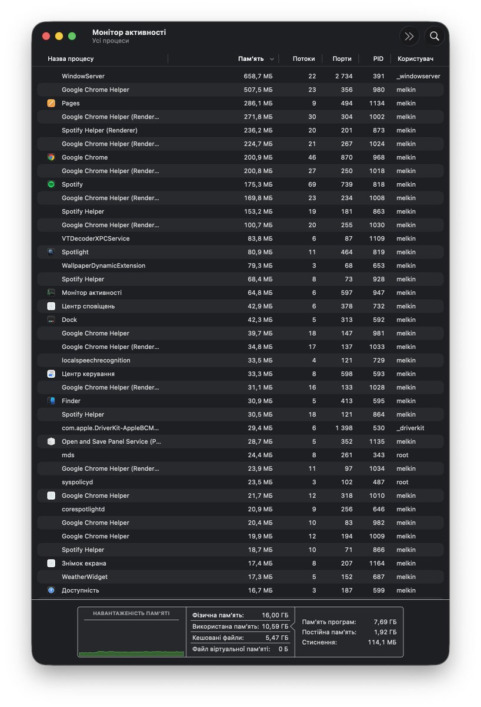Click the Знімок екрана process icon
The height and width of the screenshot is (707, 481).
point(51,564)
